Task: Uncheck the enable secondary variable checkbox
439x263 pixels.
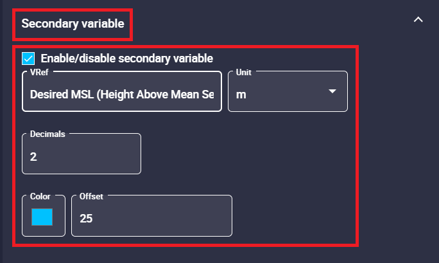Action: pos(28,59)
